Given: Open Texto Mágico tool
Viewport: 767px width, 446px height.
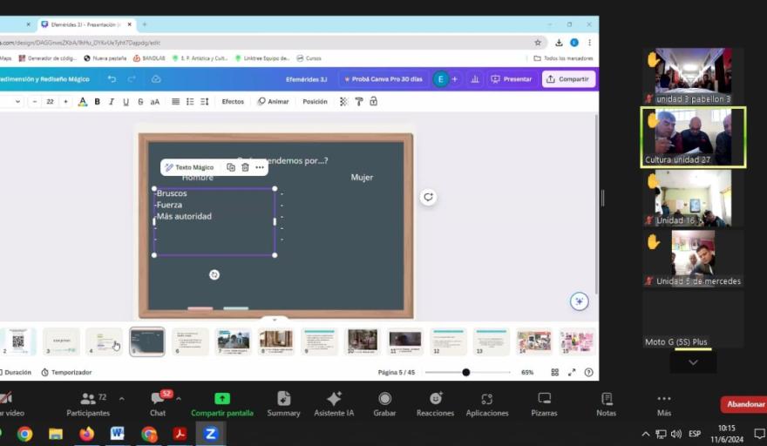Looking at the screenshot, I should [x=190, y=167].
